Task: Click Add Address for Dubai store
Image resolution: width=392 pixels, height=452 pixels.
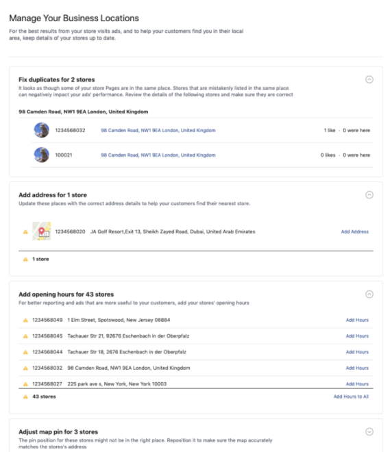Action: click(355, 231)
